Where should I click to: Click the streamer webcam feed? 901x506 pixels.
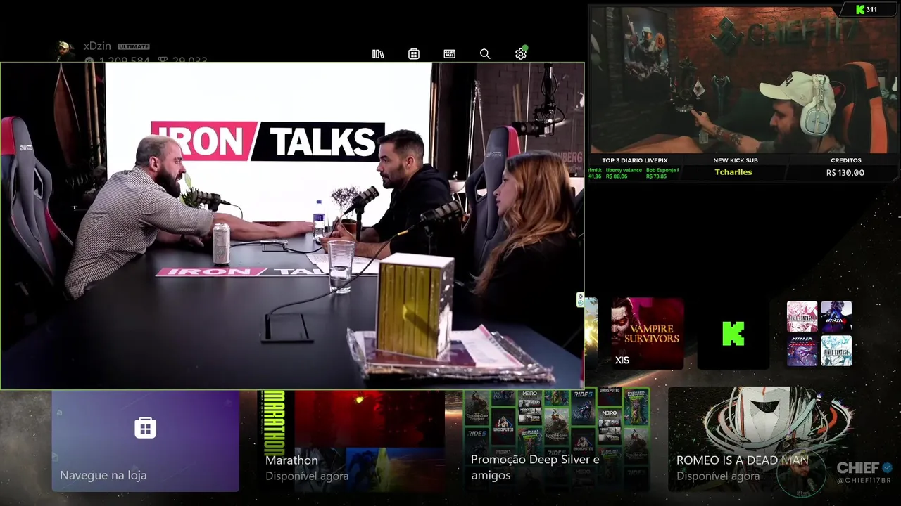[744, 79]
